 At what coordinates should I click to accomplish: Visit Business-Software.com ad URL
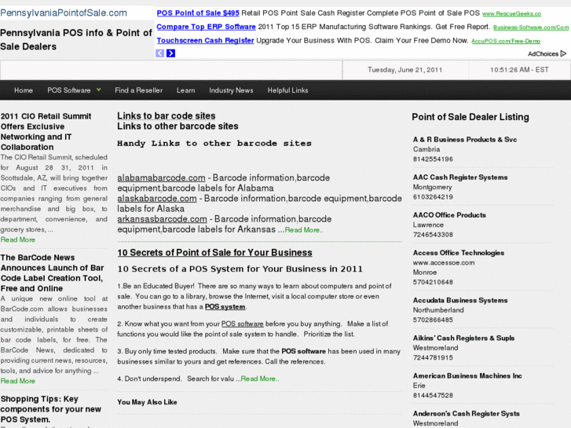[x=531, y=27]
